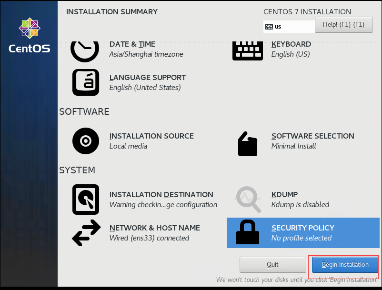Click the Language Support letter icon
The width and height of the screenshot is (382, 290).
point(86,82)
